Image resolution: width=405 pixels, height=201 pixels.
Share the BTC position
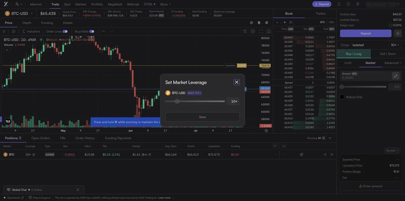pyautogui.click(x=325, y=155)
